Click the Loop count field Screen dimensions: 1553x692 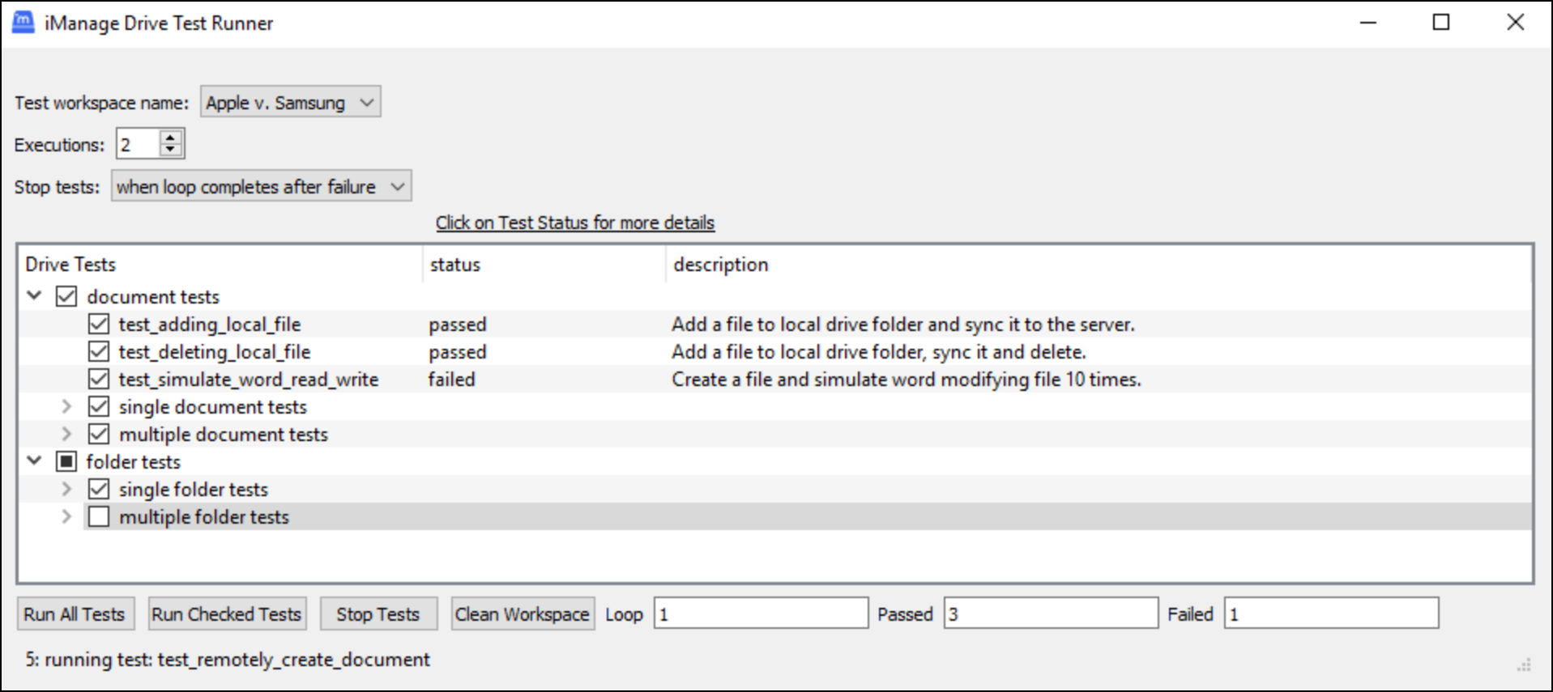click(x=760, y=614)
